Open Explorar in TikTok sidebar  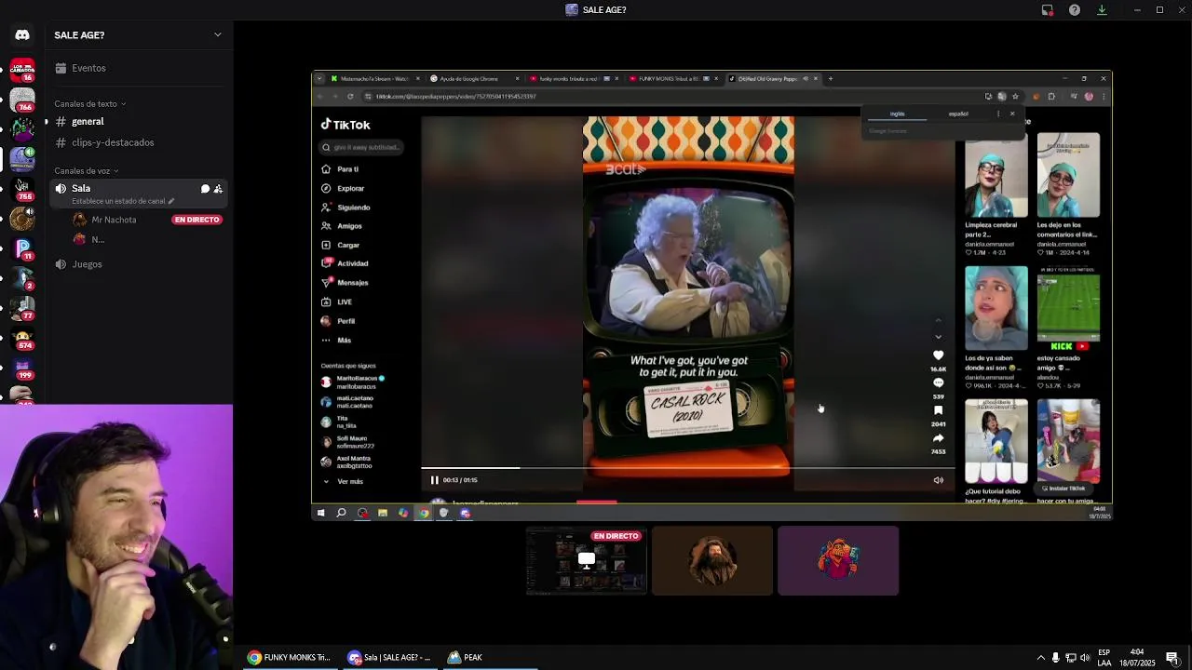click(x=343, y=188)
